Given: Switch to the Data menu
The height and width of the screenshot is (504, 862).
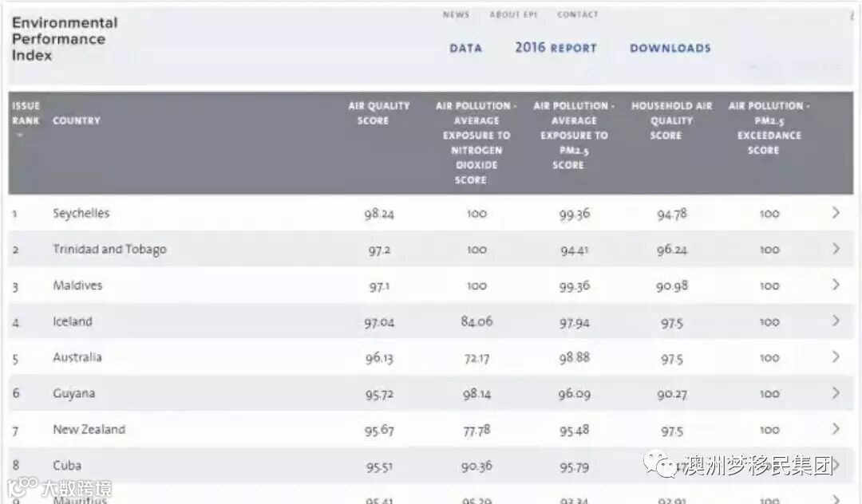Looking at the screenshot, I should [465, 49].
